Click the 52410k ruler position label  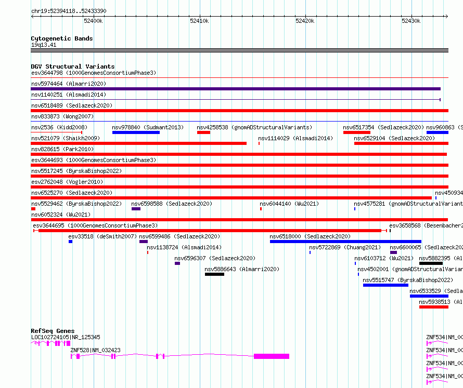199,21
